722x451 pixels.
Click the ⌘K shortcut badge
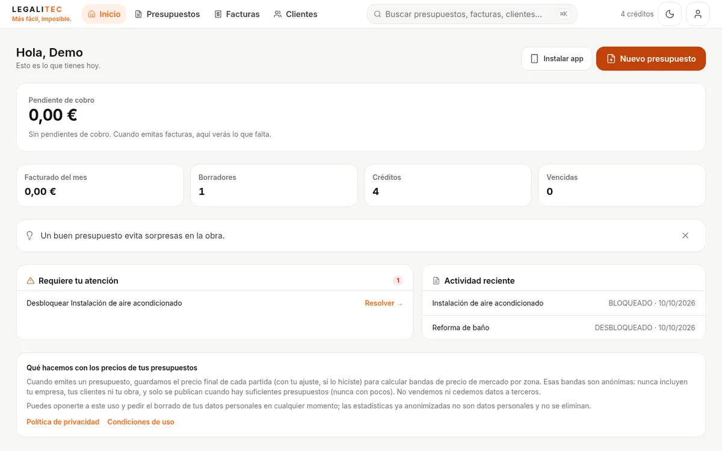[x=563, y=14]
